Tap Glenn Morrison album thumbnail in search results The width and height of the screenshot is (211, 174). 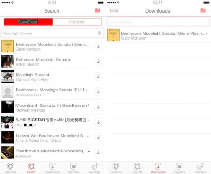[x=8, y=46]
